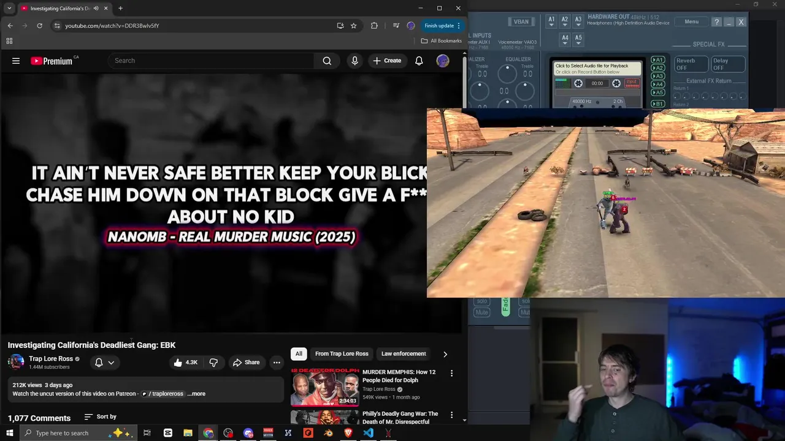Open Chrome media controls icon
Screen dimensions: 785x441
click(396, 26)
